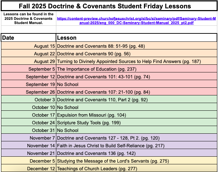This screenshot has width=218, height=172.
Task: Click the spreadsheet title cell
Action: click(109, 6)
